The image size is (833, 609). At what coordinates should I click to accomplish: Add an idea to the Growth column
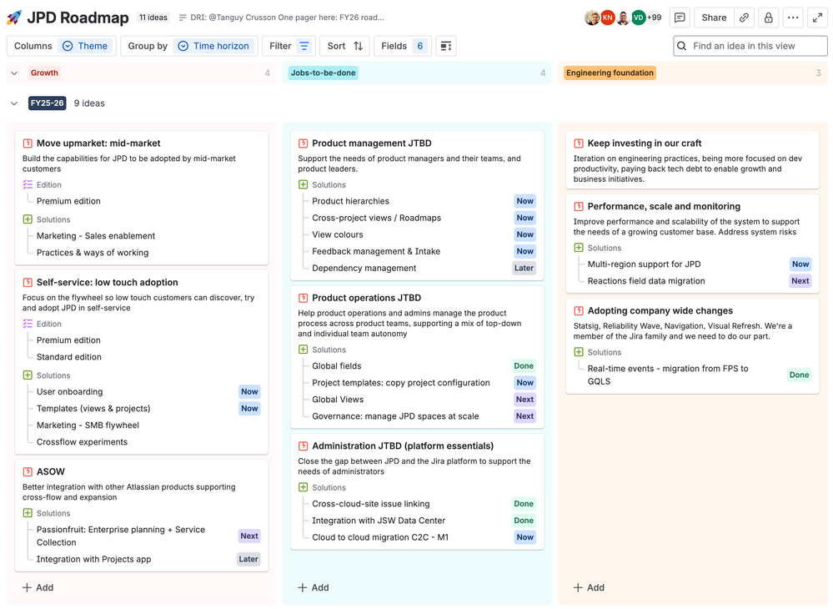[x=38, y=588]
